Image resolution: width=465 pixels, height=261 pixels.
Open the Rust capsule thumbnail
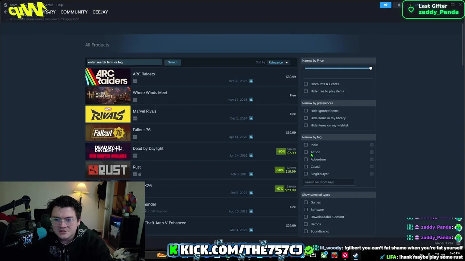(x=108, y=170)
